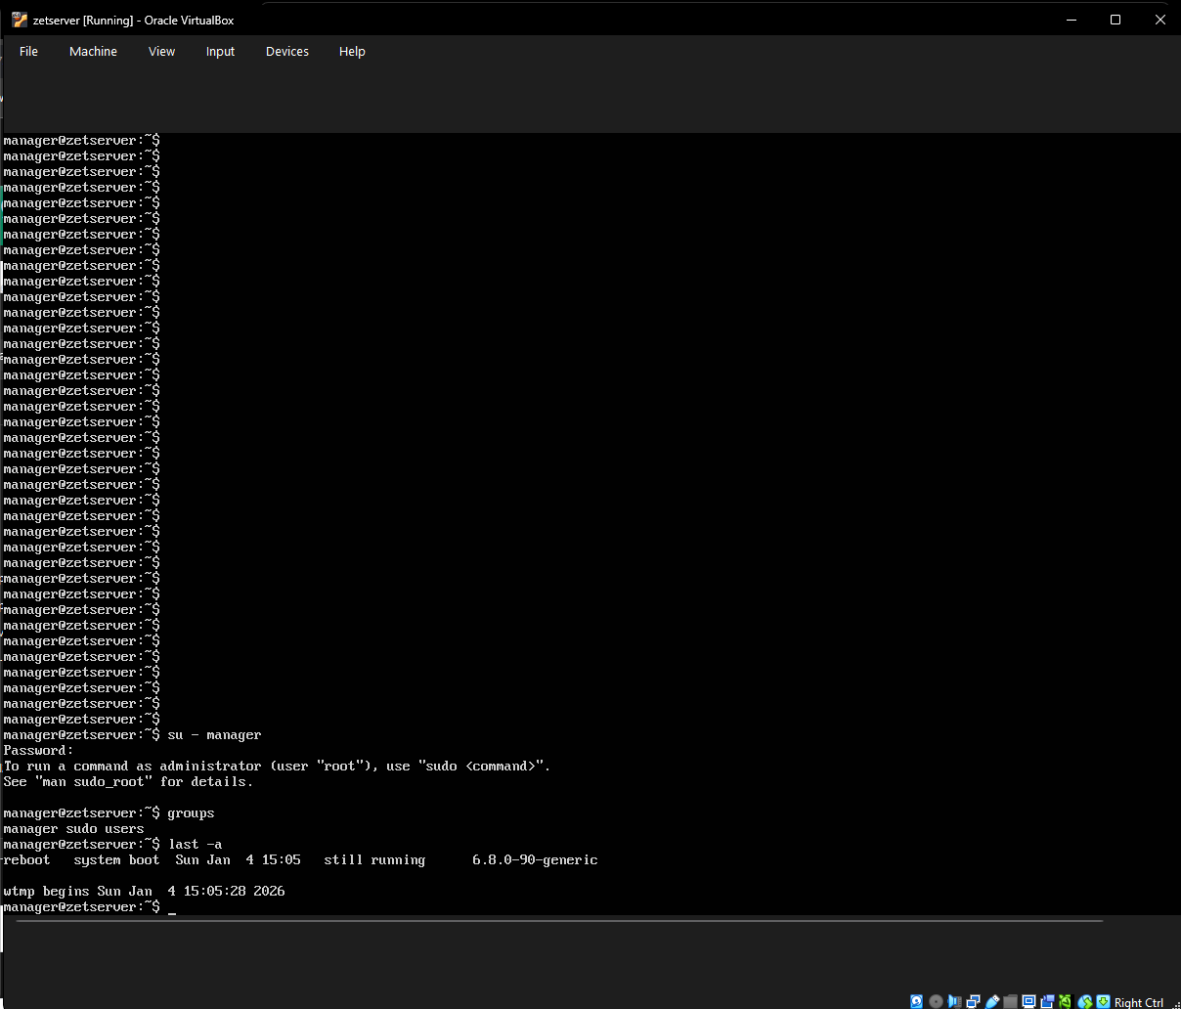Click the shared folders status icon
The width and height of the screenshot is (1181, 1009).
[x=1010, y=1001]
